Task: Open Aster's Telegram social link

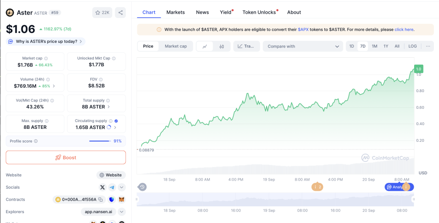Action: click(x=112, y=187)
